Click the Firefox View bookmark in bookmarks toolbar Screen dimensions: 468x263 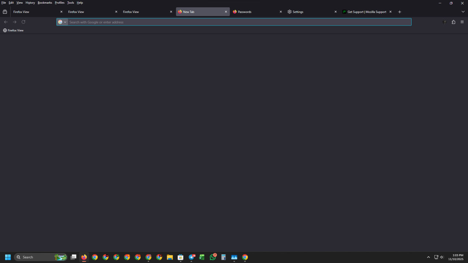pyautogui.click(x=13, y=30)
